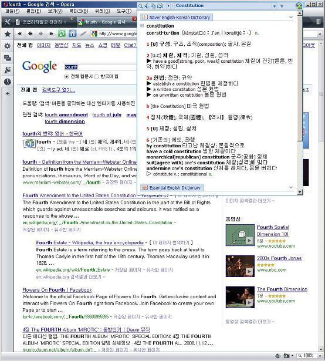Open the 이미지 link in Google bar
The height and width of the screenshot is (361, 325).
tap(43, 45)
